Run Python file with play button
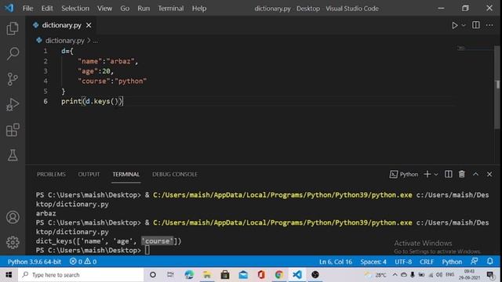The height and width of the screenshot is (282, 502). click(454, 25)
